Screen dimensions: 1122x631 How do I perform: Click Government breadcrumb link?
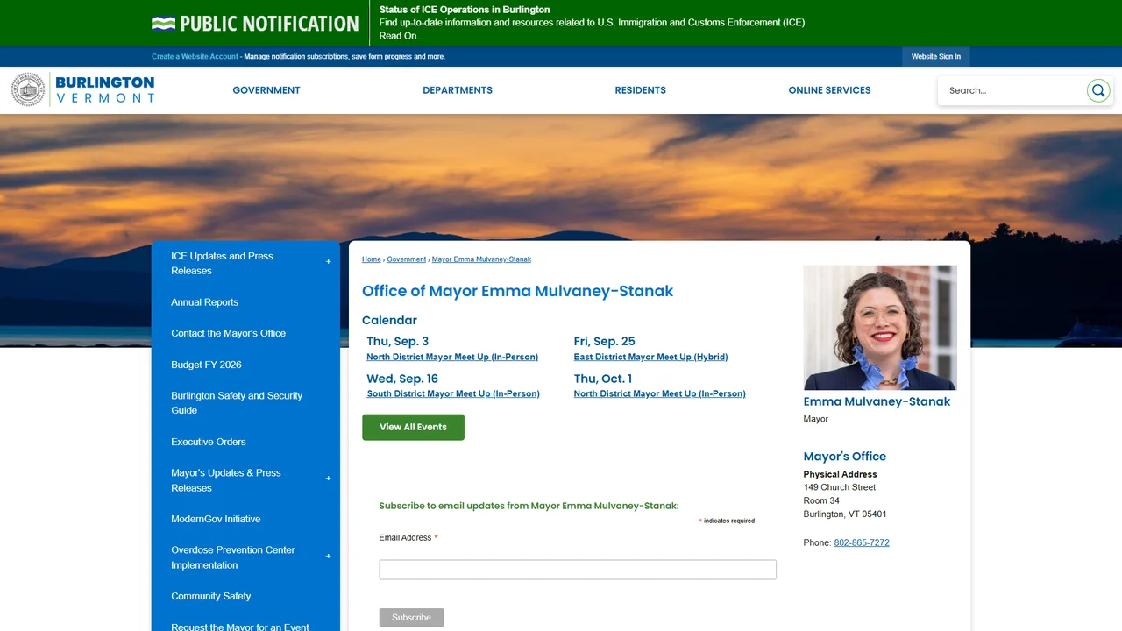click(x=407, y=259)
